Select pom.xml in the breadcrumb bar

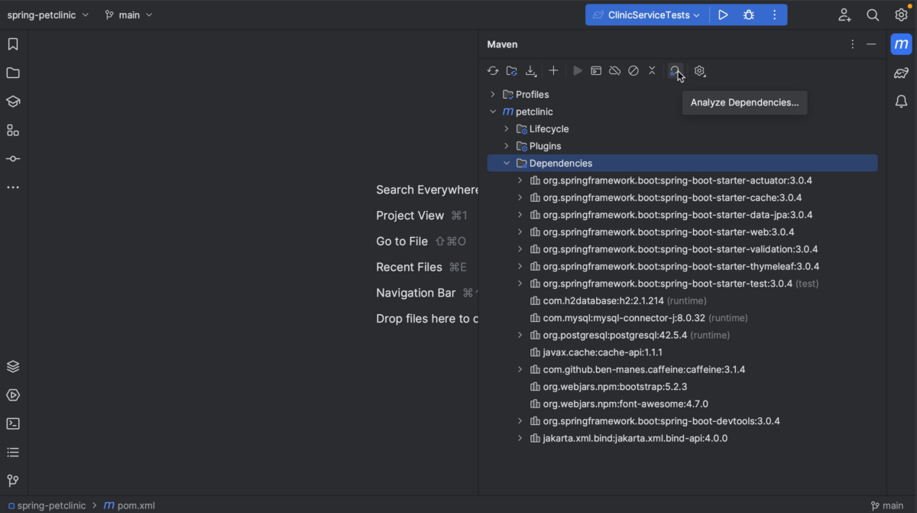(x=135, y=505)
